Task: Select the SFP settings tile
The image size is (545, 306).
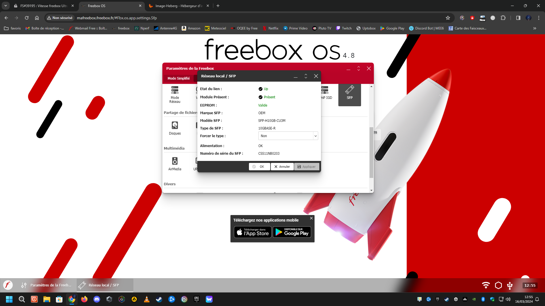Action: (x=349, y=95)
